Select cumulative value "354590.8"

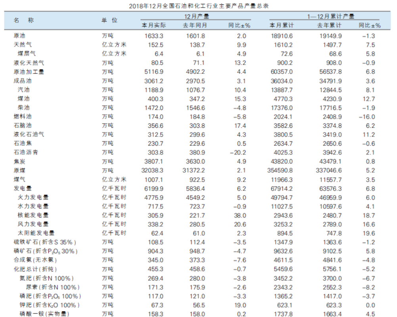(x=280, y=171)
